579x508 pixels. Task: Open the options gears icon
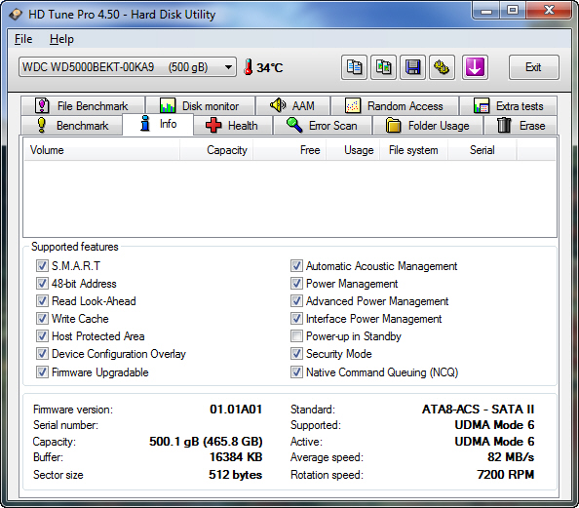pyautogui.click(x=442, y=67)
